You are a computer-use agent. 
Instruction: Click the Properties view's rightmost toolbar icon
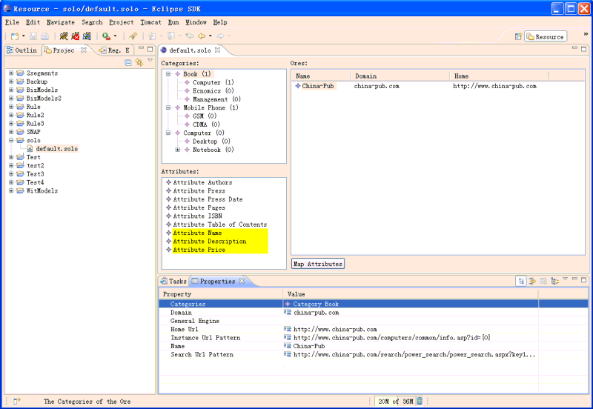(x=554, y=281)
